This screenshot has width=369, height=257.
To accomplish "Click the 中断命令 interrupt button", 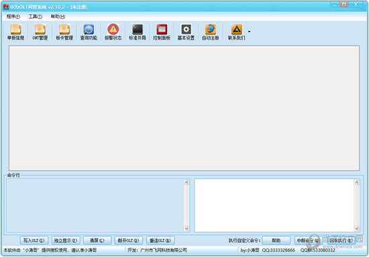I will point(309,240).
